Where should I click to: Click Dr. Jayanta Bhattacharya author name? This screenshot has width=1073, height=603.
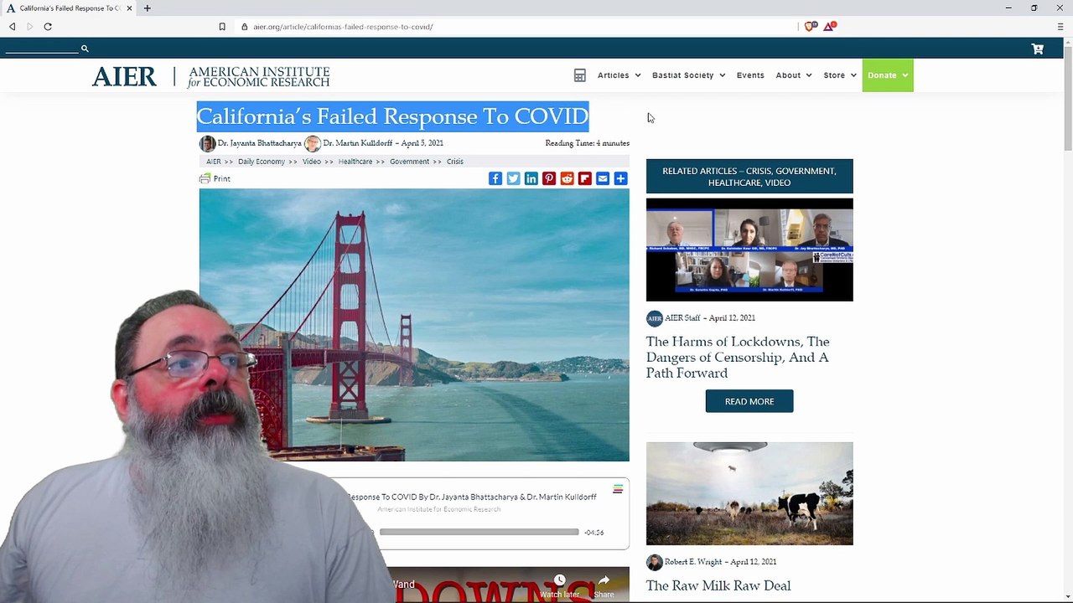(x=260, y=143)
